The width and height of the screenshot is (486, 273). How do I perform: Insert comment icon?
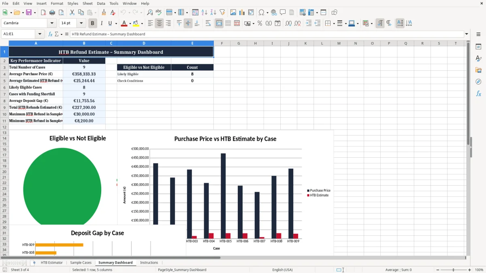[x=283, y=13]
